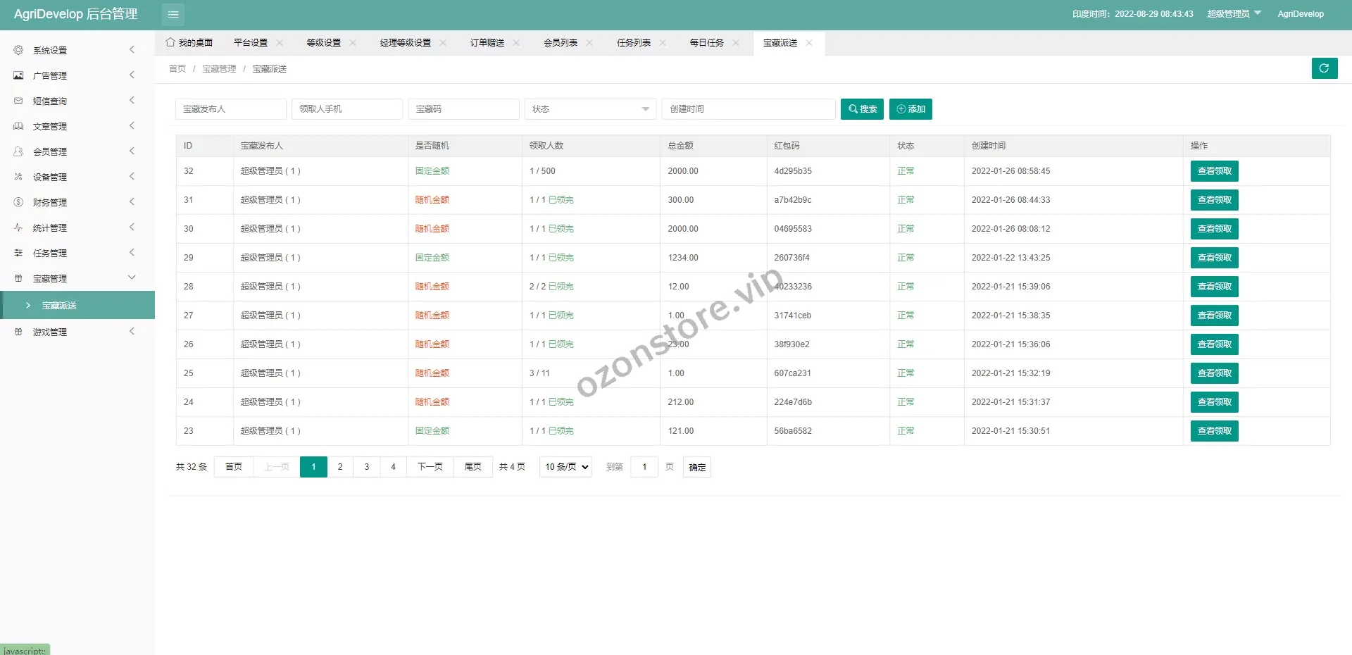Switch to the 会员列表 tab
1352x655 pixels.
pos(560,43)
